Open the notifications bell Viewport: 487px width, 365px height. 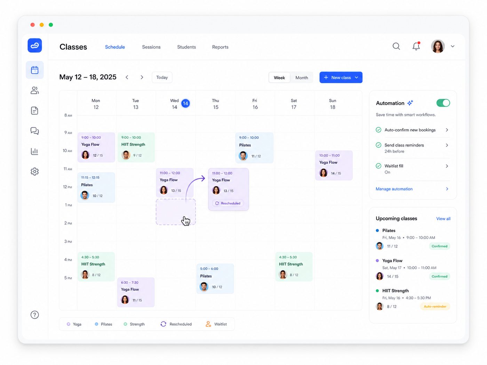416,46
